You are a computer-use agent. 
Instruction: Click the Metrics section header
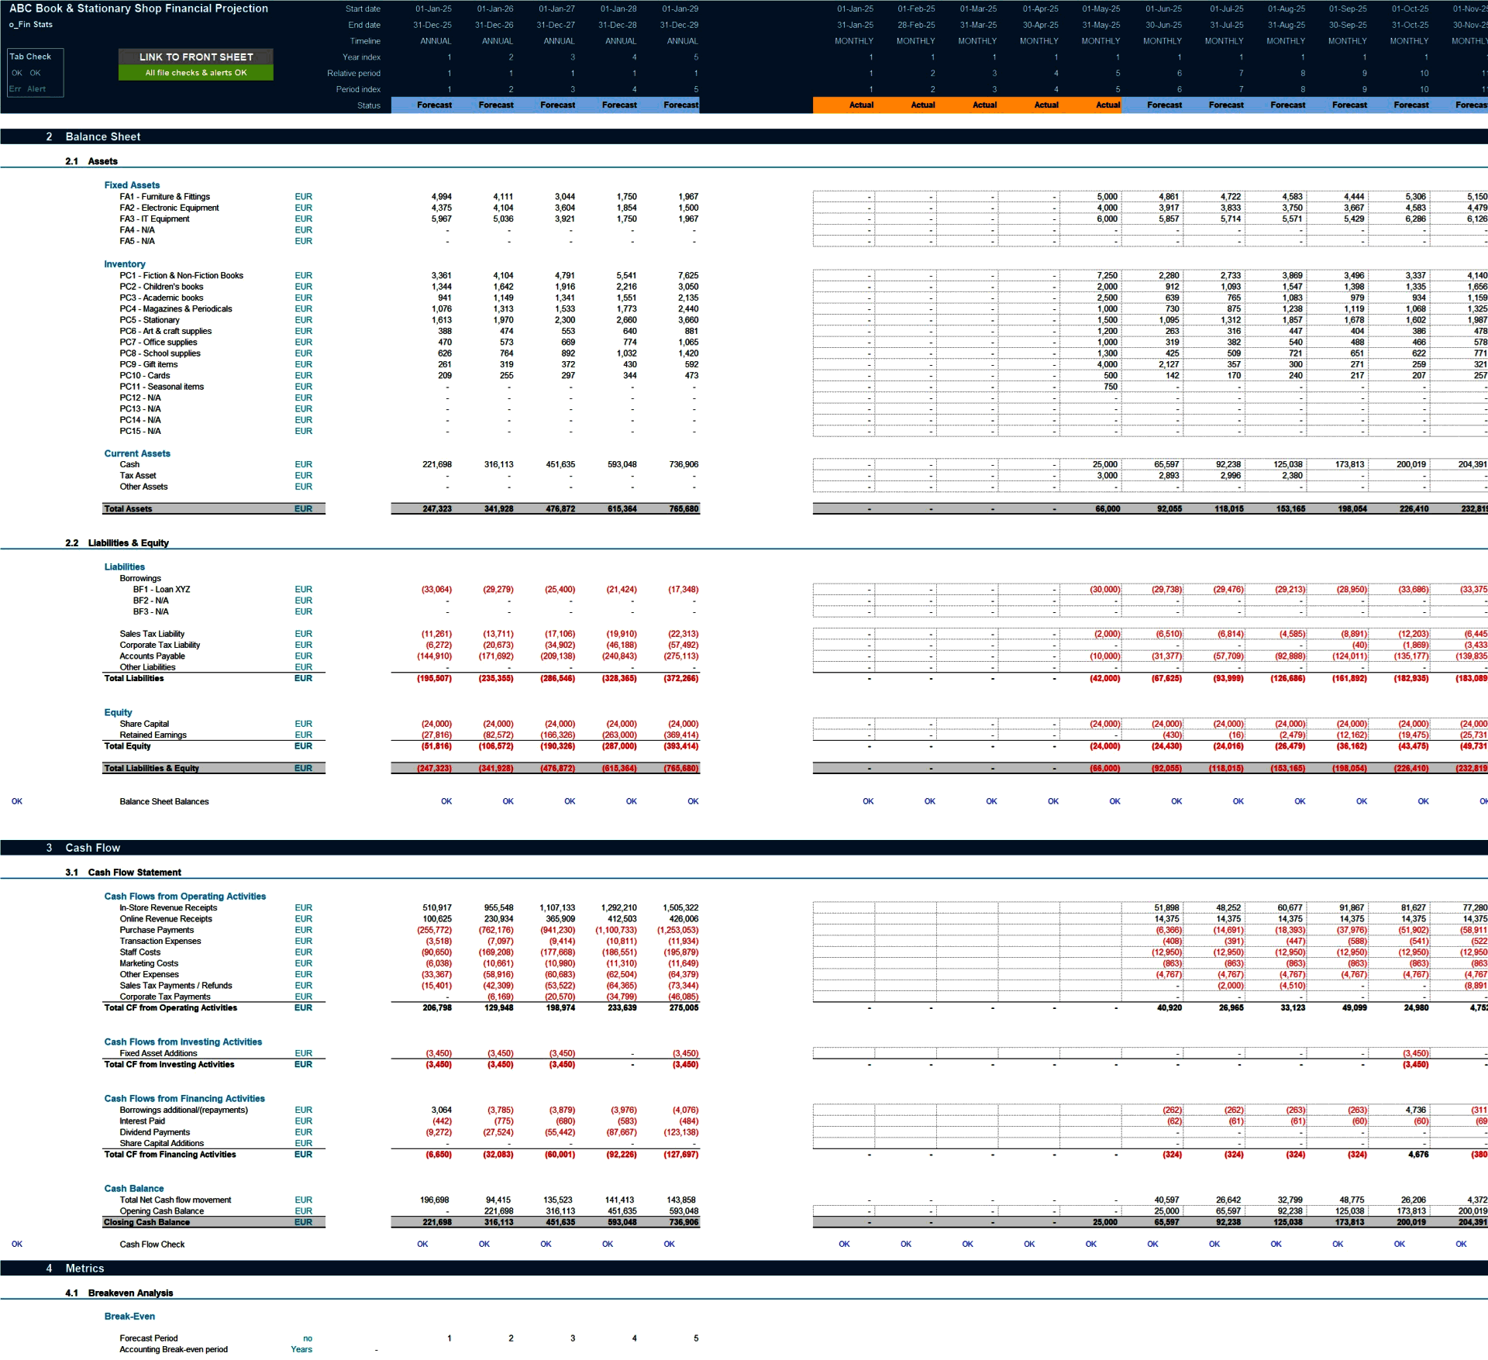84,1269
